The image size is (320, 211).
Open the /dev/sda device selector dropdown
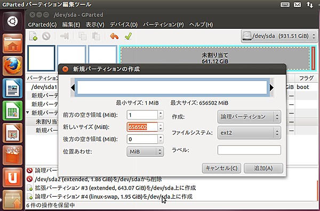click(x=279, y=36)
